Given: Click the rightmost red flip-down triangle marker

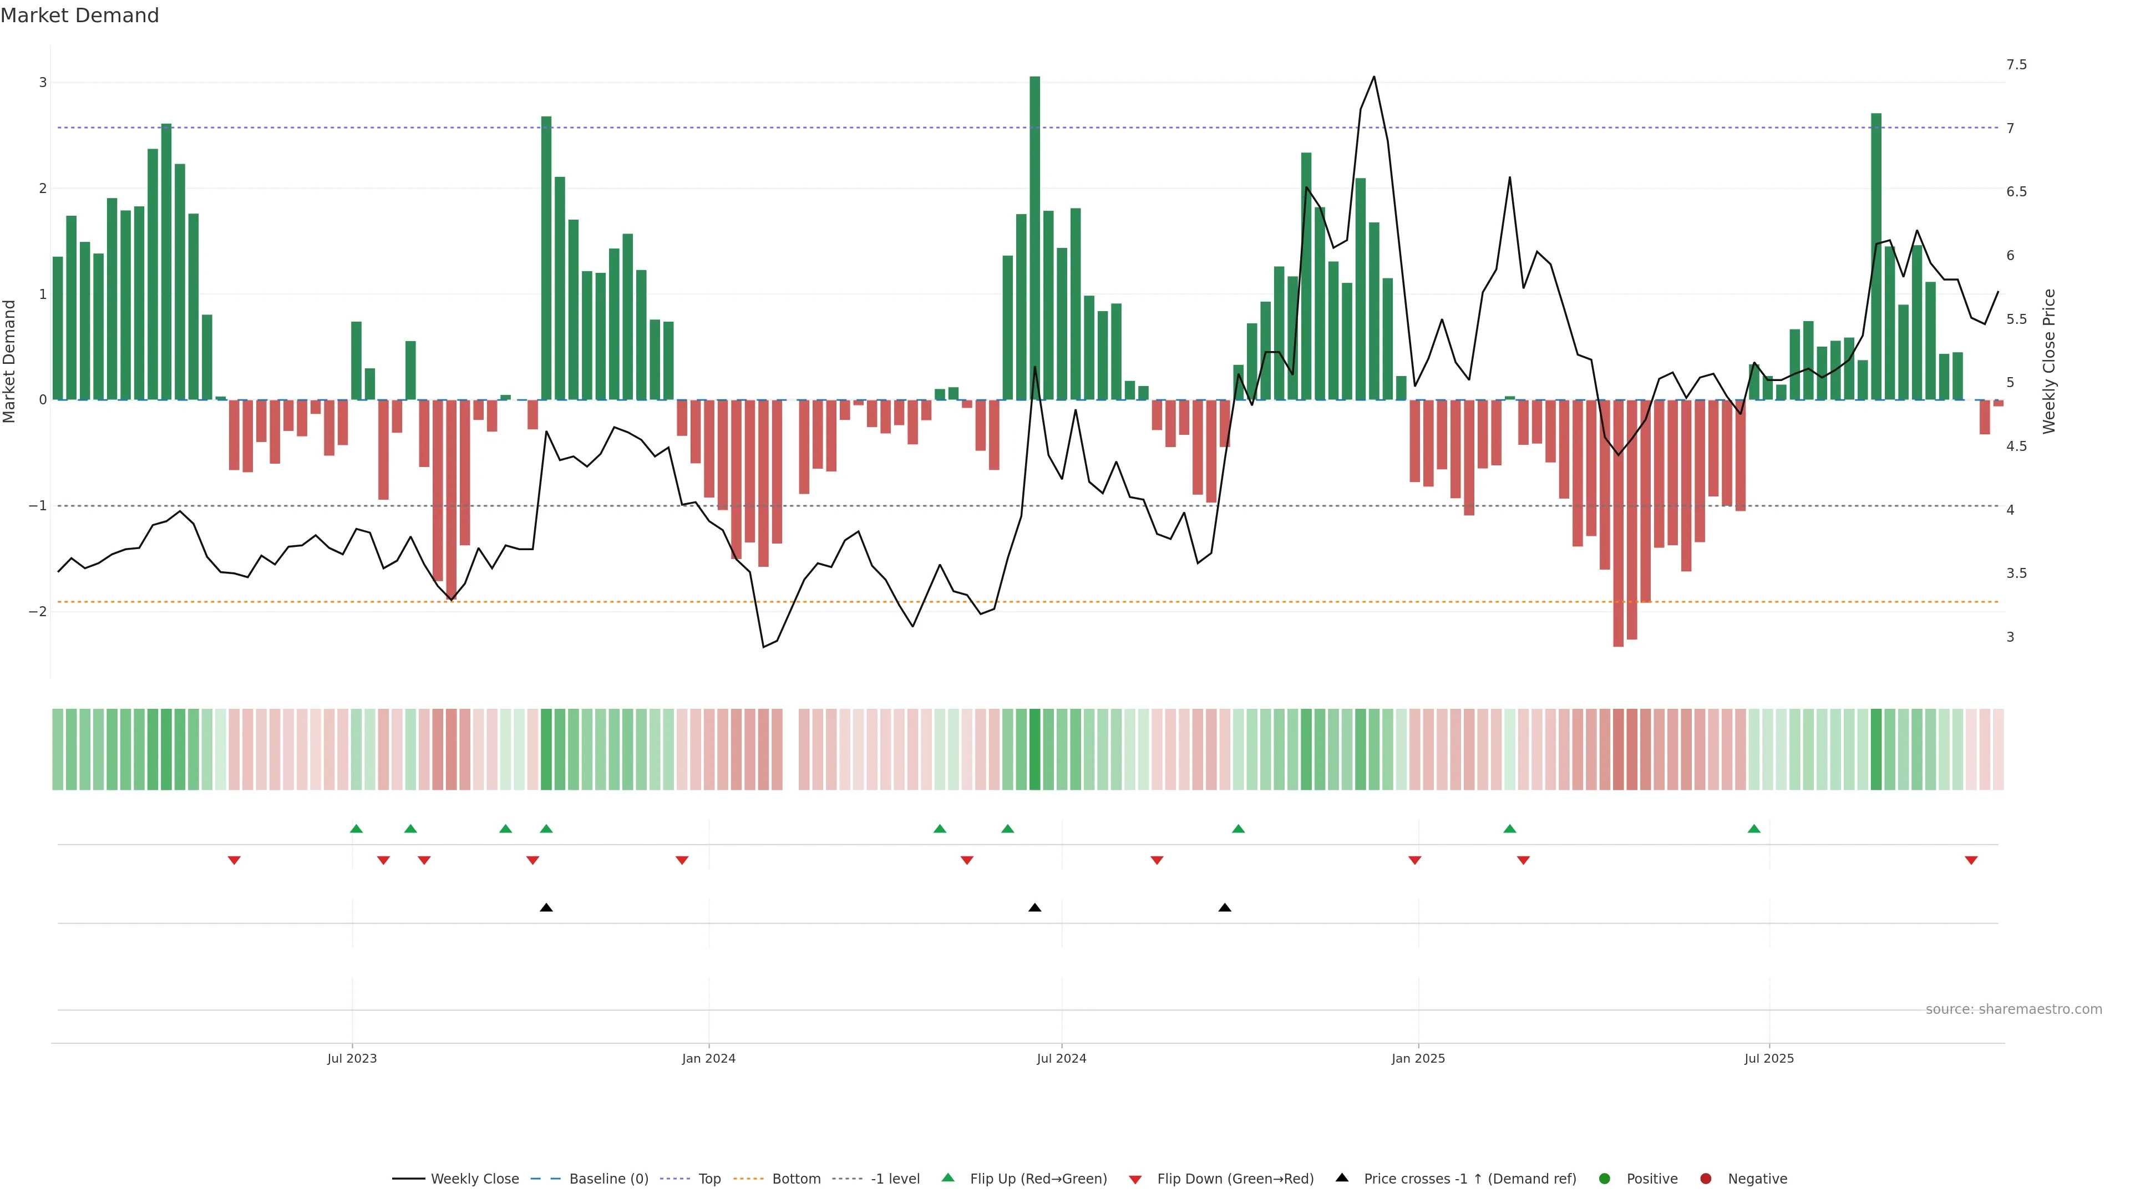Looking at the screenshot, I should pos(1971,861).
